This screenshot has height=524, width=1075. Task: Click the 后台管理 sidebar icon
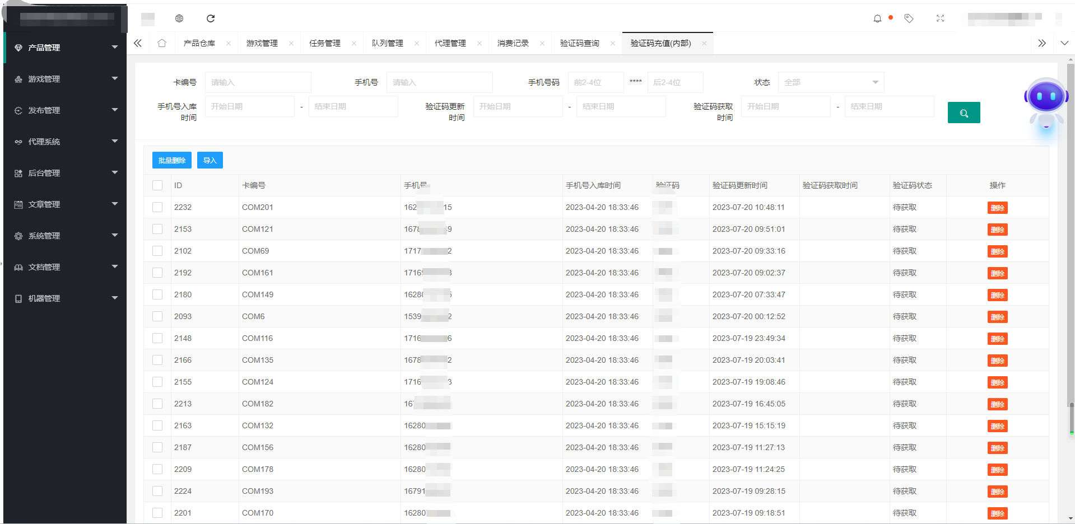tap(18, 173)
